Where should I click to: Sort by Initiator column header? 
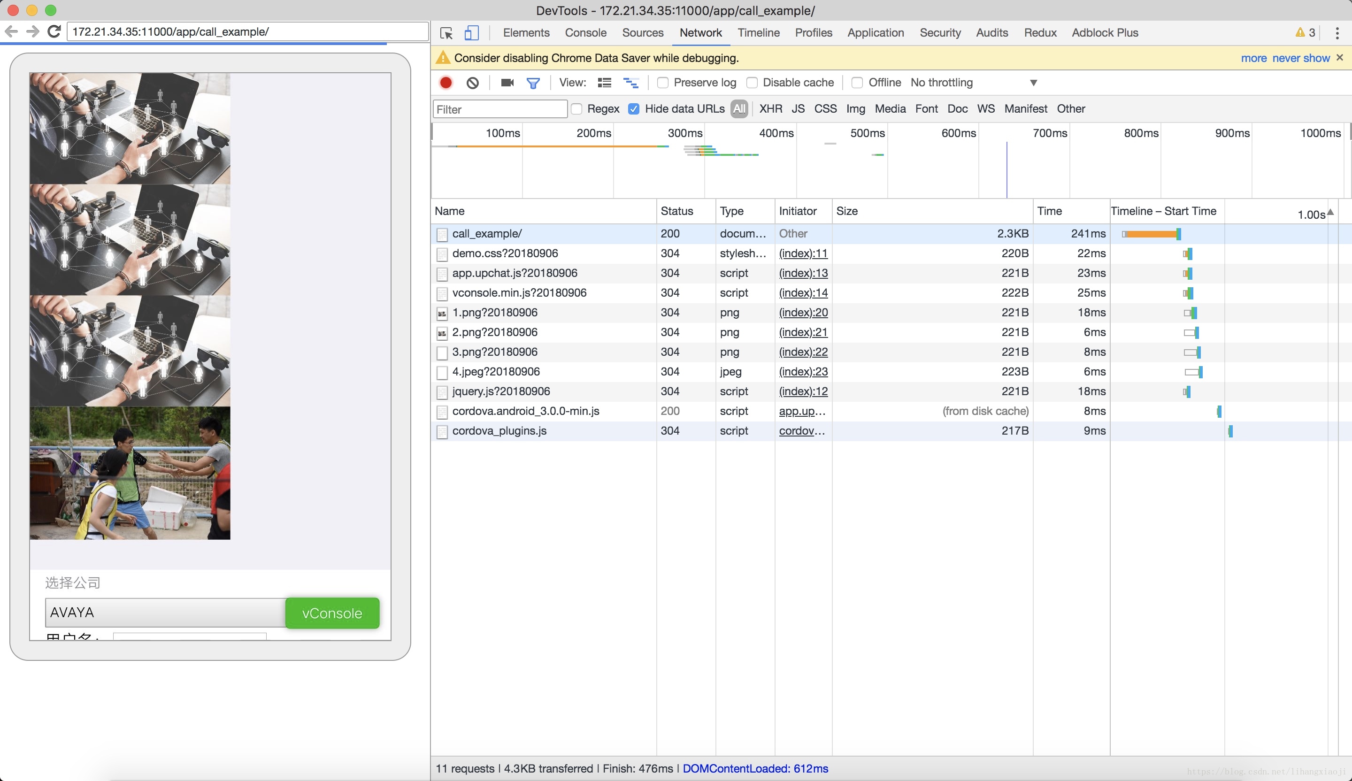point(803,211)
